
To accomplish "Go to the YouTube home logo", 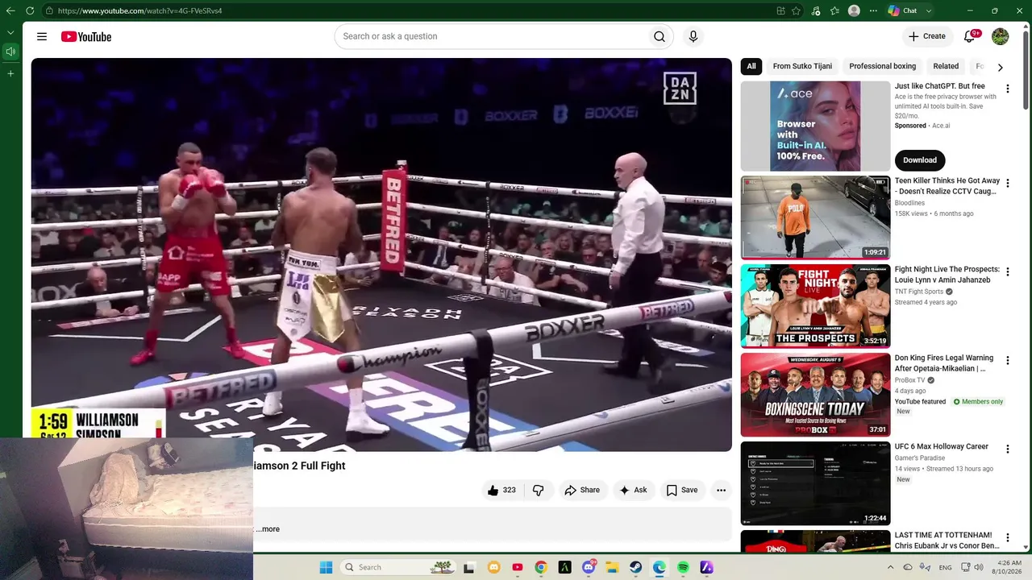I will 85,36.
